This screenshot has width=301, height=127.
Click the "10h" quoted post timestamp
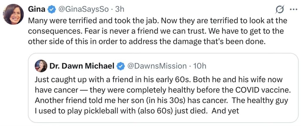(x=200, y=66)
